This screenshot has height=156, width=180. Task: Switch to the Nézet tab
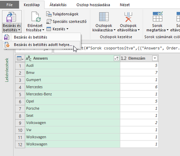coord(125,5)
